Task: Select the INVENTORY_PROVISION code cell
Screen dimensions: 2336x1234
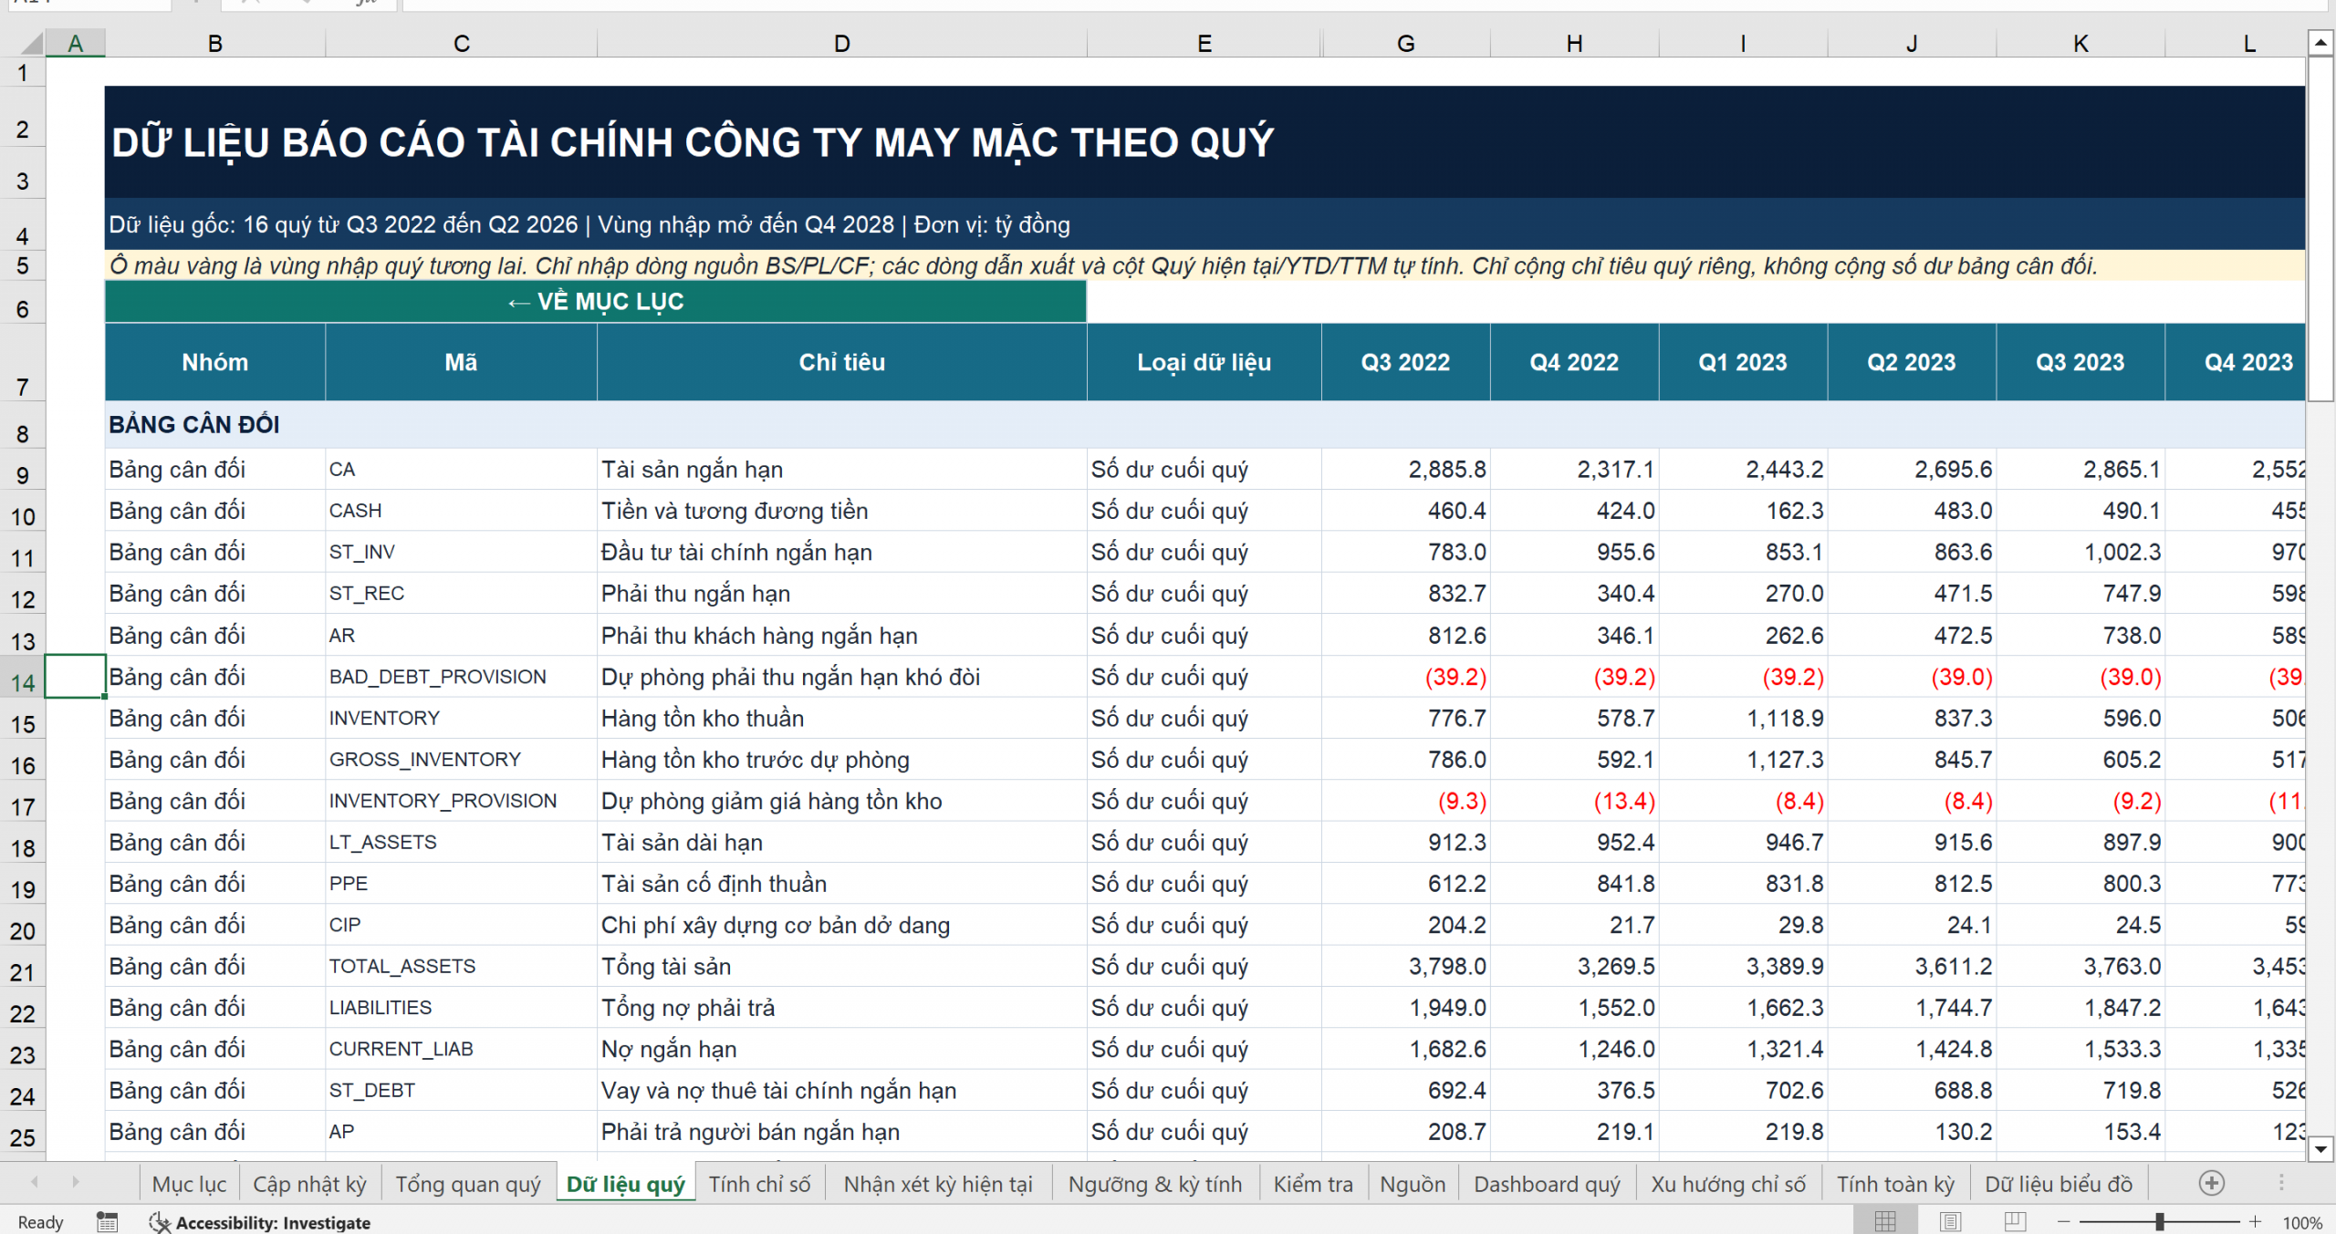Action: 461,801
